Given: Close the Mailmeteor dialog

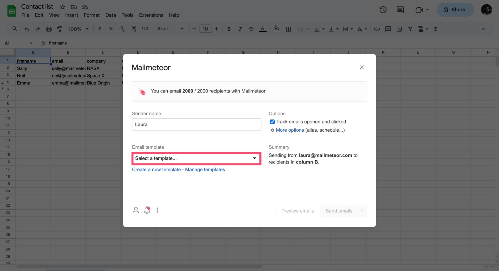Looking at the screenshot, I should point(362,67).
